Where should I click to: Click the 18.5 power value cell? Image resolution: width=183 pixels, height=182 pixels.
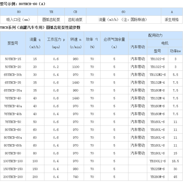[175, 161]
